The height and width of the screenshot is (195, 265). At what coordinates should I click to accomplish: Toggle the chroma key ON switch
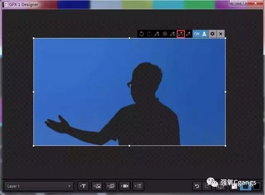196,34
